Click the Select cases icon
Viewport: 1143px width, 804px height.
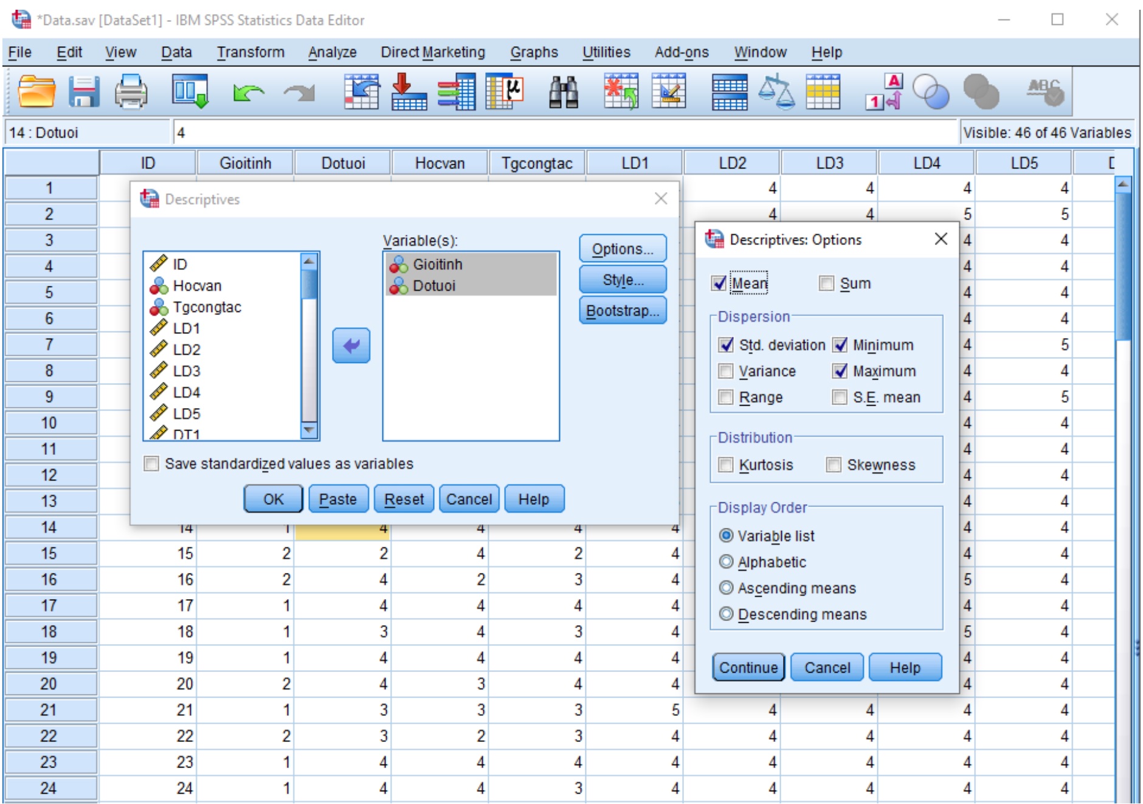823,91
